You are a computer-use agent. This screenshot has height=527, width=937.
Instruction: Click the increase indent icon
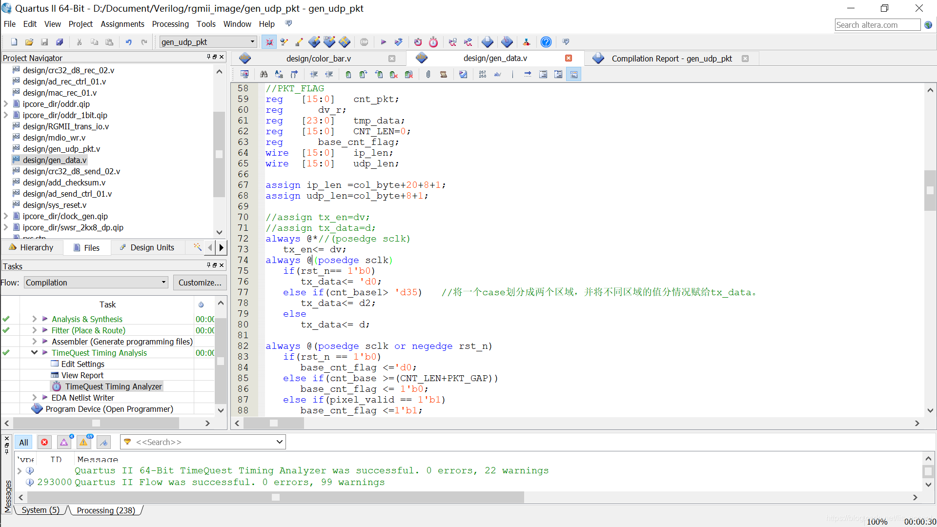[x=314, y=74]
